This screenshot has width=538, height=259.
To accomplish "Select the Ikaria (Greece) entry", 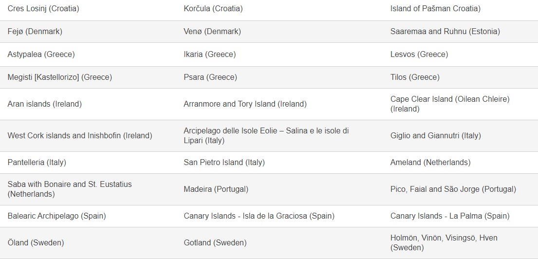I will (x=210, y=54).
